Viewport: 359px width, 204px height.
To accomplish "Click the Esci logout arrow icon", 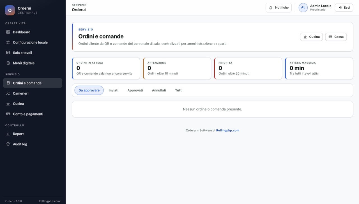I will tap(340, 8).
